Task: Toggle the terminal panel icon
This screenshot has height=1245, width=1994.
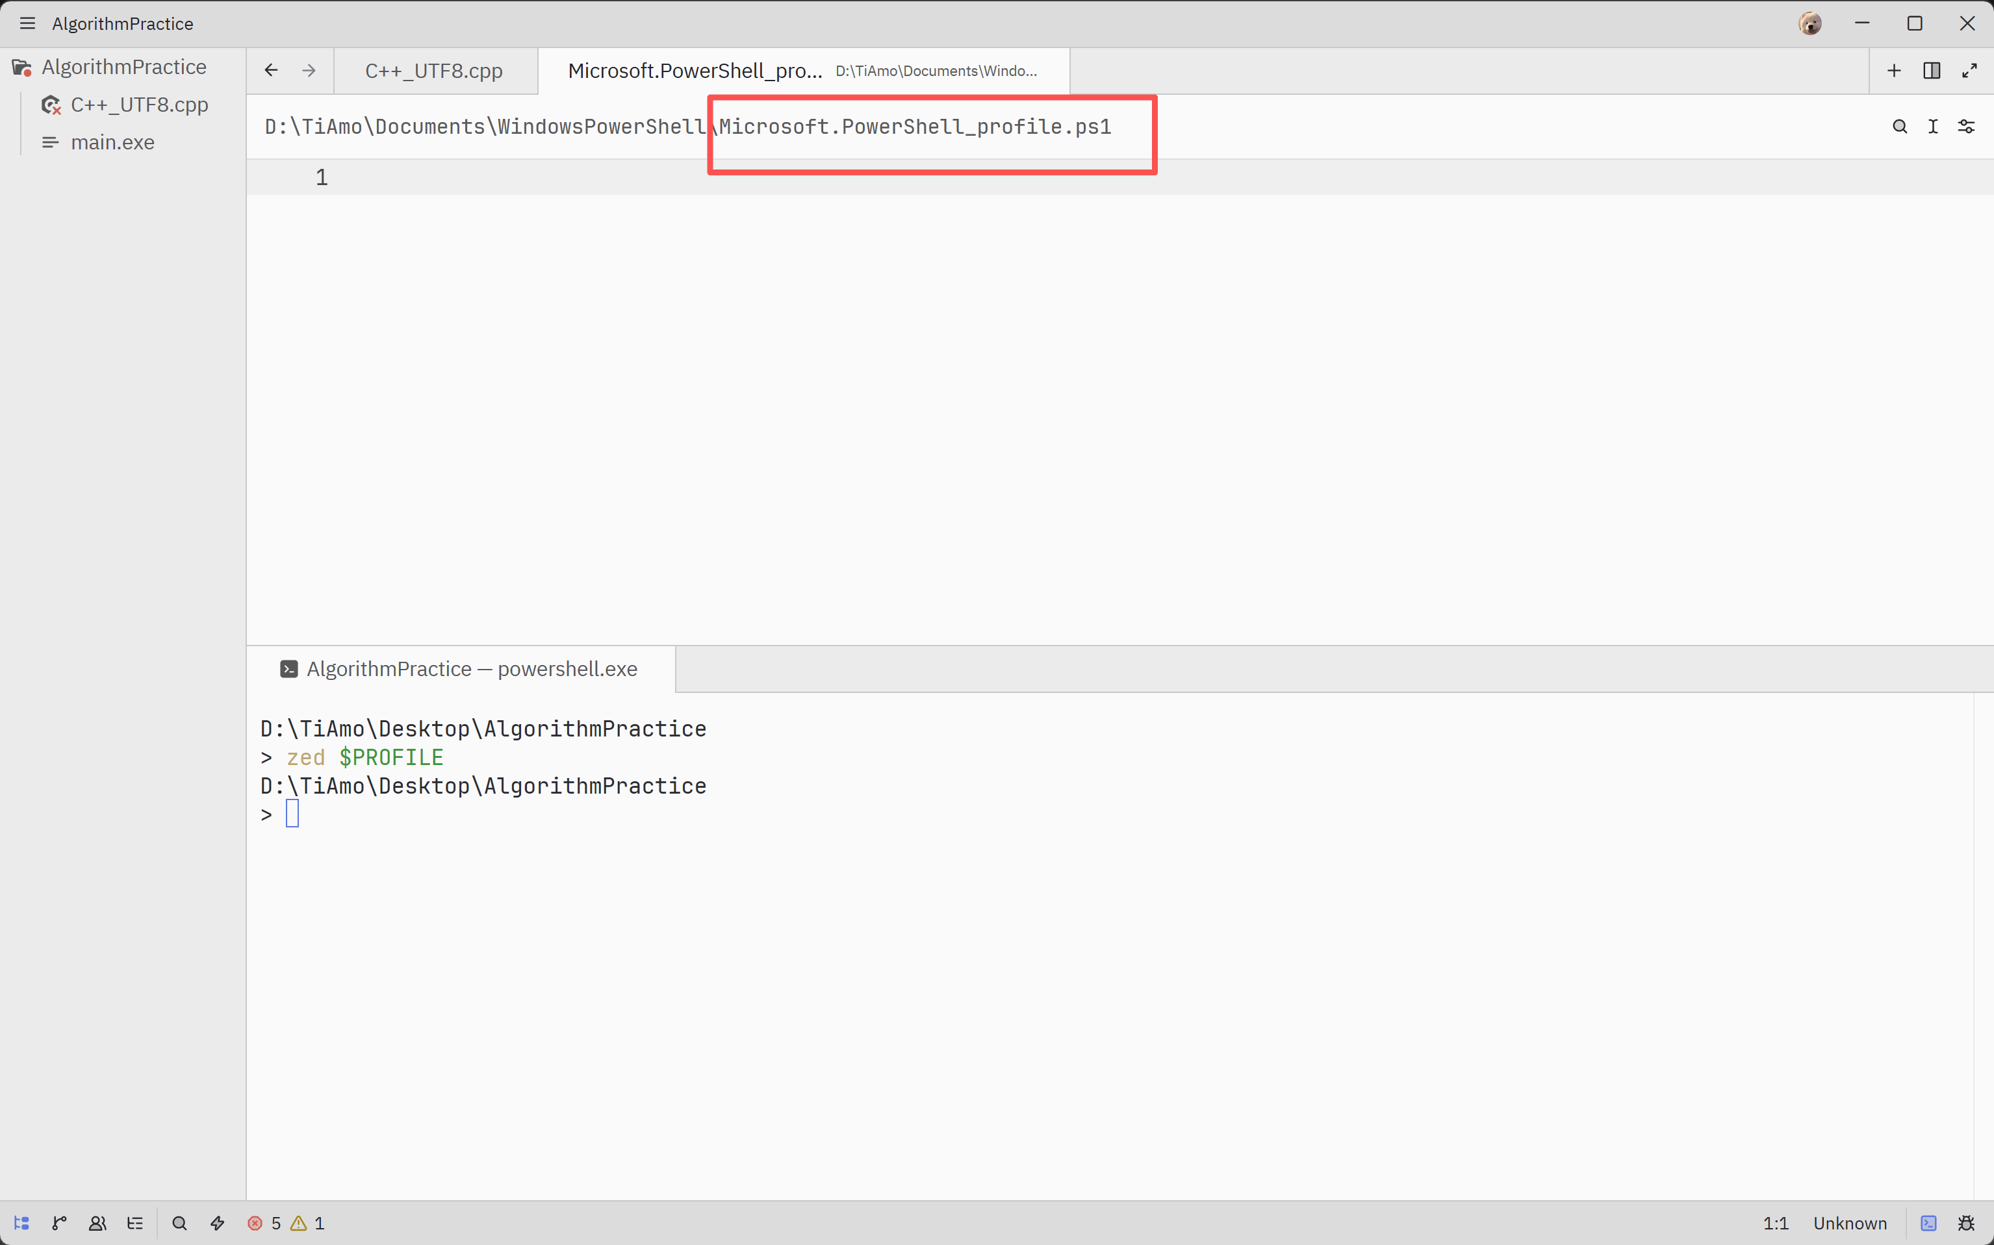Action: click(1928, 1223)
